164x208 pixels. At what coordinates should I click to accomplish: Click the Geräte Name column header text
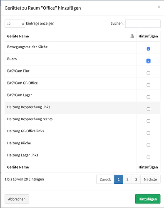tap(18, 36)
